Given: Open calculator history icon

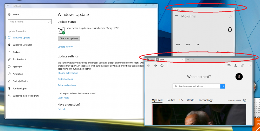Looking at the screenshot, I should [x=230, y=17].
